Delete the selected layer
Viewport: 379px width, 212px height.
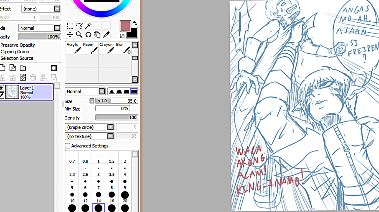pos(33,77)
